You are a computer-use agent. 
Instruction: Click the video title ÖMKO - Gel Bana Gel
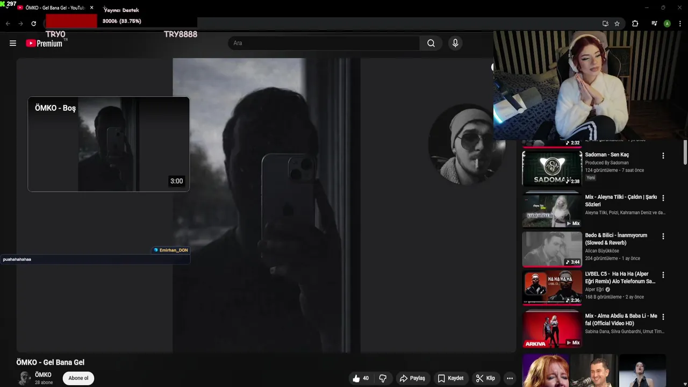coord(51,362)
